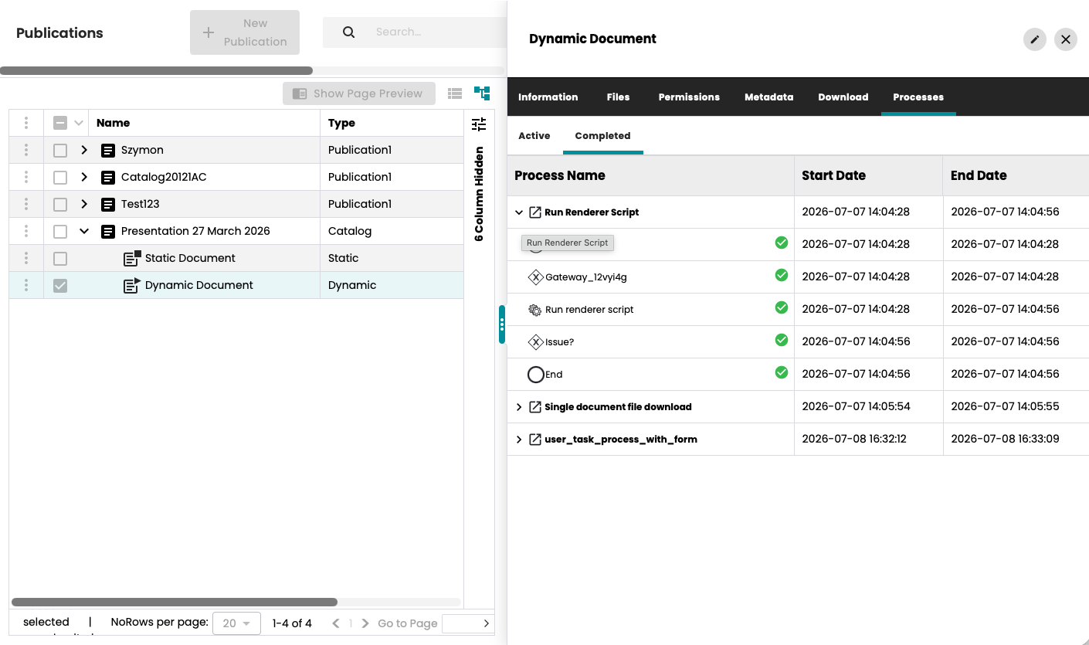
Task: Click the Gateway_12vyi4g gateway icon
Action: [535, 277]
